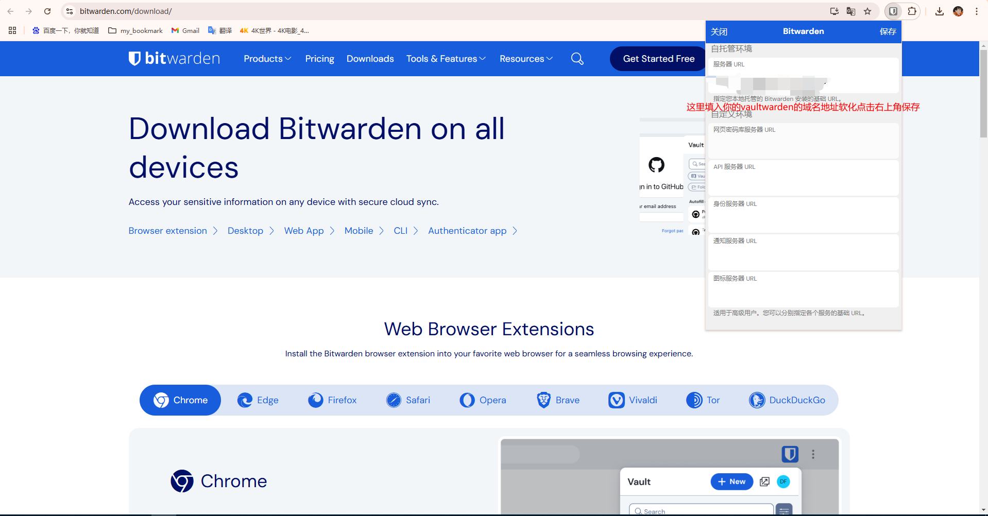Open the Downloads menu item
The height and width of the screenshot is (516, 988).
tap(370, 59)
